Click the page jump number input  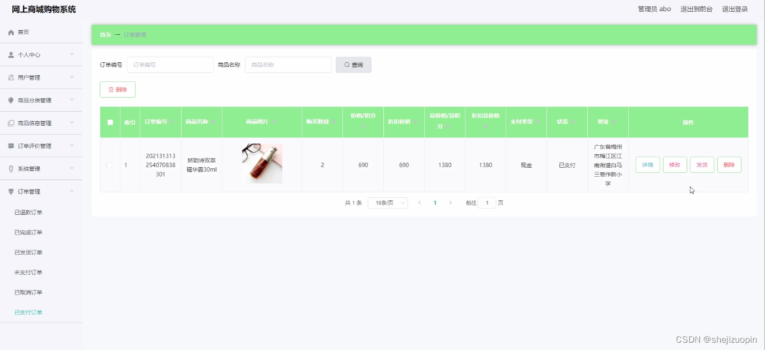click(x=487, y=203)
